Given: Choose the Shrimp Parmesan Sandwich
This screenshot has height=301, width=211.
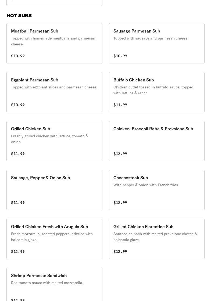Looking at the screenshot, I should tap(54, 285).
